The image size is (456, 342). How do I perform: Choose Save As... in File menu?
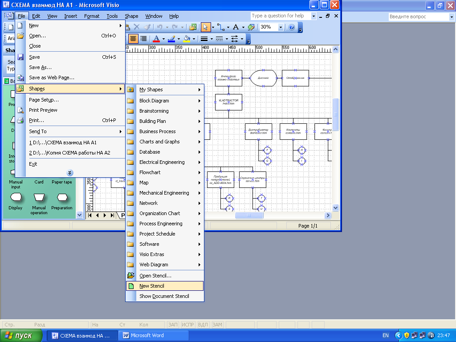click(x=70, y=68)
